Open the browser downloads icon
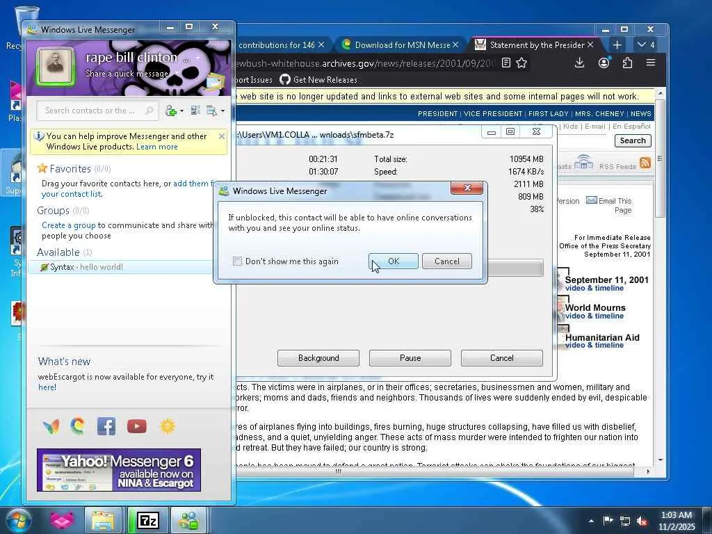 579,63
